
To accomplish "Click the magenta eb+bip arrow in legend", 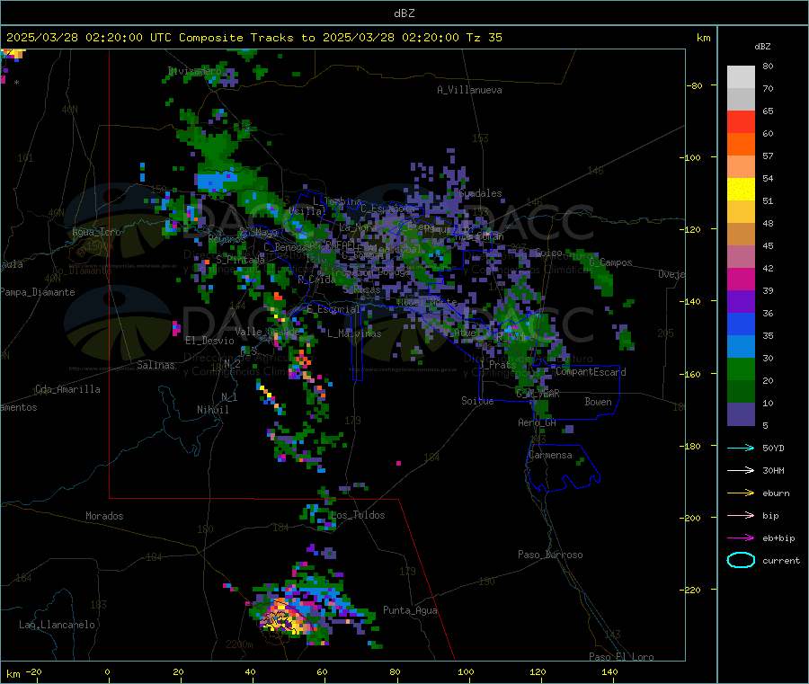I will click(741, 538).
